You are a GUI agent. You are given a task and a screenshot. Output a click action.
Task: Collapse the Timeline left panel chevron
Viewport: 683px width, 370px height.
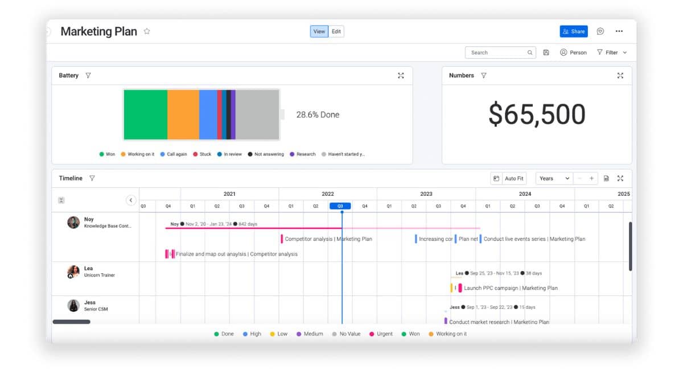[131, 200]
